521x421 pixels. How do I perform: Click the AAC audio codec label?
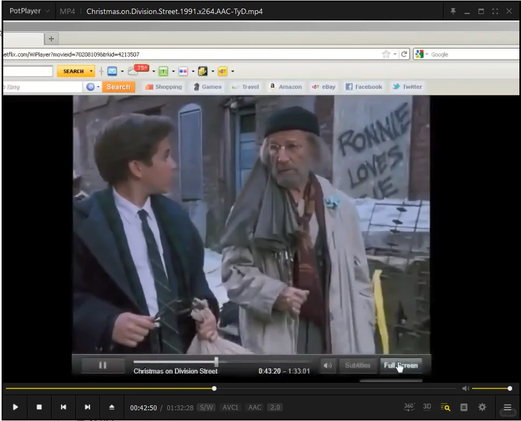point(254,408)
